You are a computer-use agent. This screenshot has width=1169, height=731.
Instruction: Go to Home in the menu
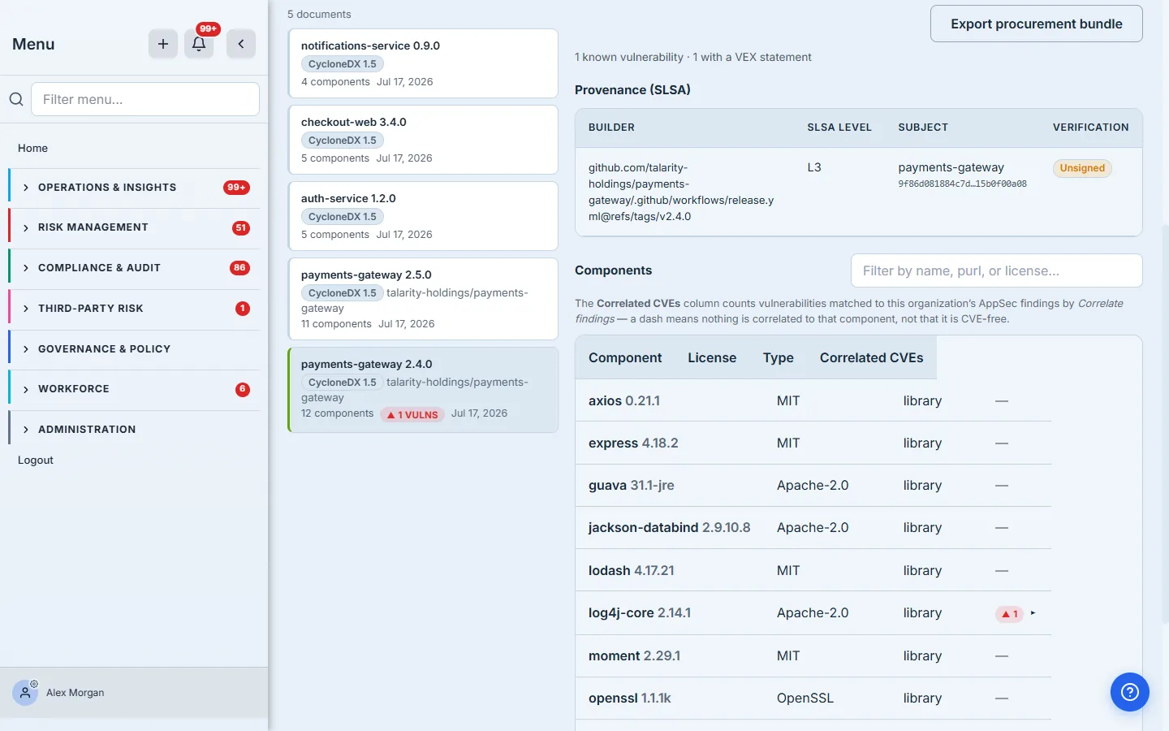pos(32,148)
